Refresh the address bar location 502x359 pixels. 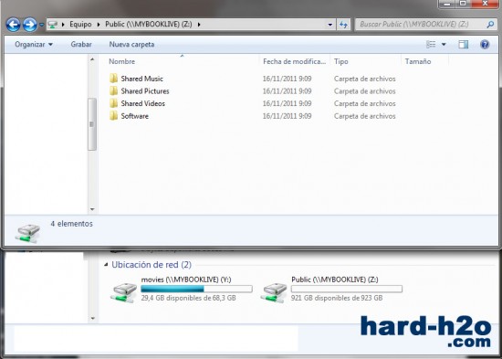coord(343,25)
